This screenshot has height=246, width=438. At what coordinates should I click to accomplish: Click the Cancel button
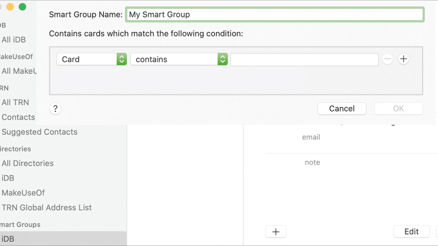tap(342, 108)
